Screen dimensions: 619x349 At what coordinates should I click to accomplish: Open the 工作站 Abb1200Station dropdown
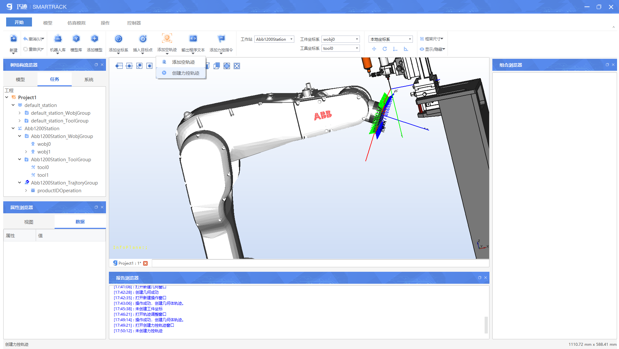click(x=274, y=39)
